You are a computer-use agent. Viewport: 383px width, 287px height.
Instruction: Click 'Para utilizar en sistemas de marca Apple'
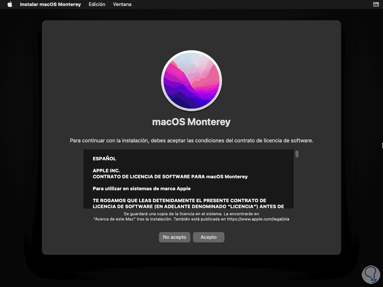[x=142, y=189]
